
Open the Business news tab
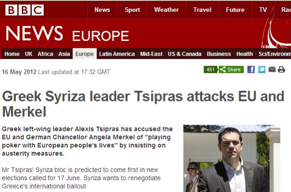(219, 54)
